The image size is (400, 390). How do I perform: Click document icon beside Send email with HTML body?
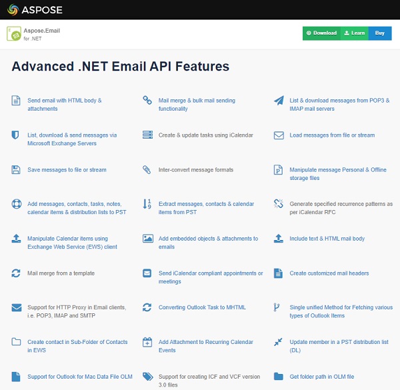coord(16,100)
